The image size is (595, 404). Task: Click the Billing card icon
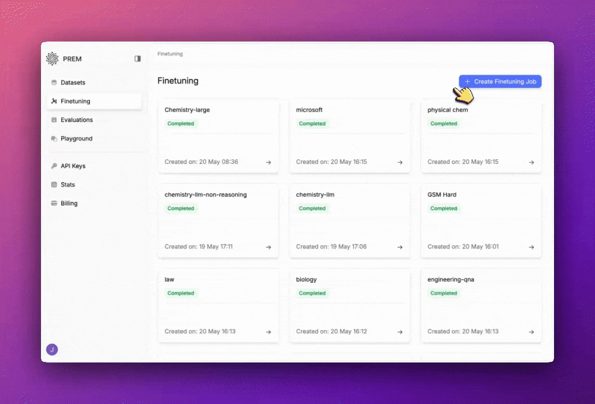(54, 203)
